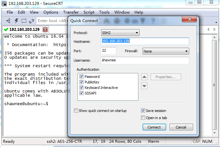Click the Connect in Tab chain icon

pyautogui.click(x=31, y=21)
